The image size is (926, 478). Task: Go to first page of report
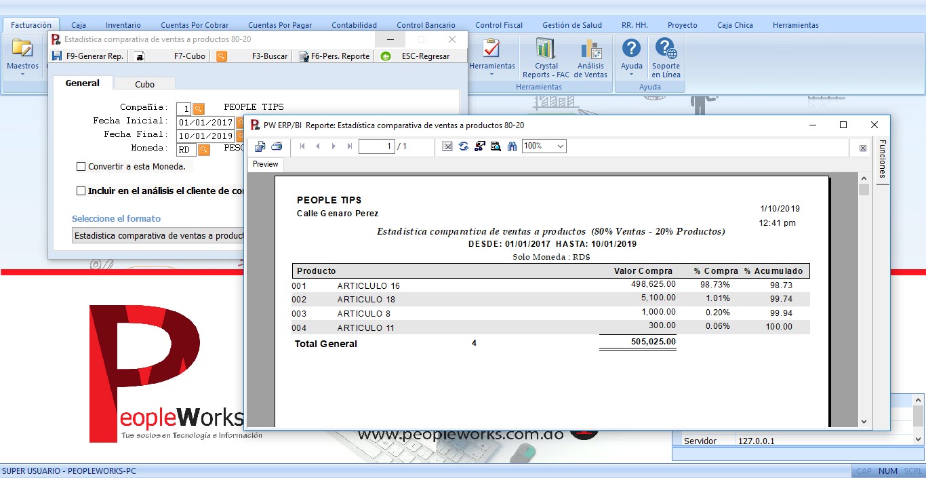[x=302, y=146]
